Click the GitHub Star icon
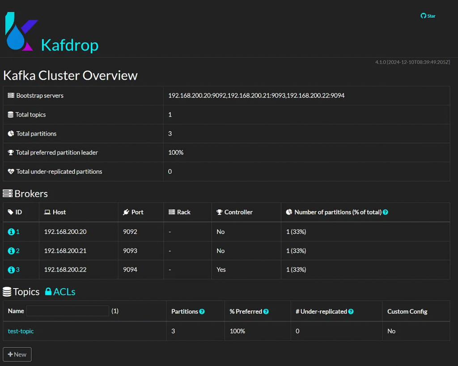Screen dimensions: 458x366 point(423,16)
